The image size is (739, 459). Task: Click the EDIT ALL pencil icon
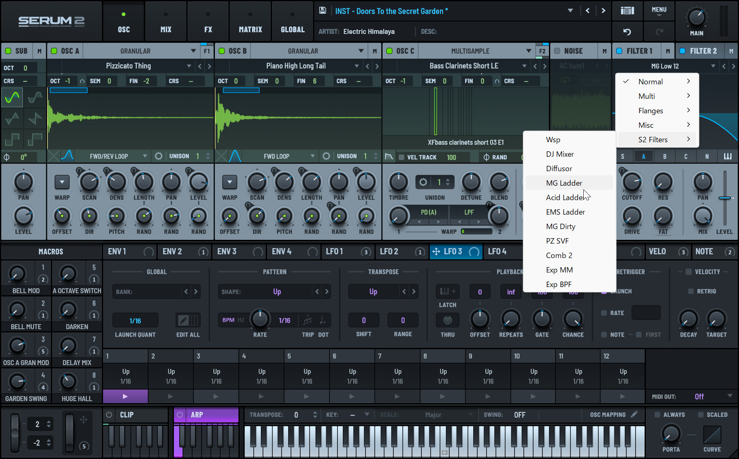click(188, 320)
